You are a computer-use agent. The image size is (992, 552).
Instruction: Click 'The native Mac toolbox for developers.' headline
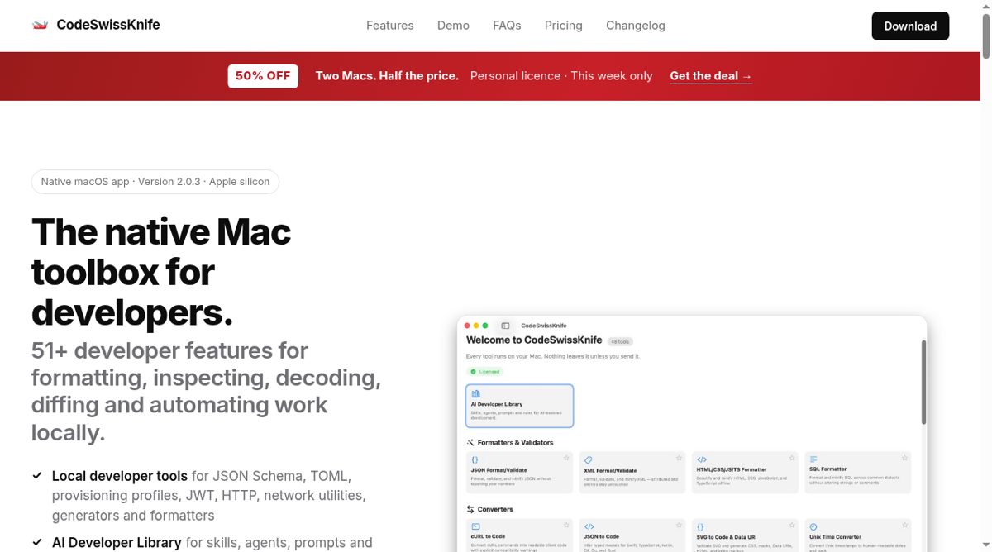click(x=161, y=273)
